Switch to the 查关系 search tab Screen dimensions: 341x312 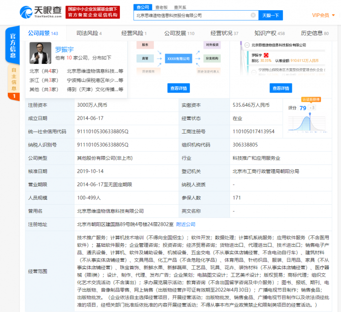click(180, 7)
